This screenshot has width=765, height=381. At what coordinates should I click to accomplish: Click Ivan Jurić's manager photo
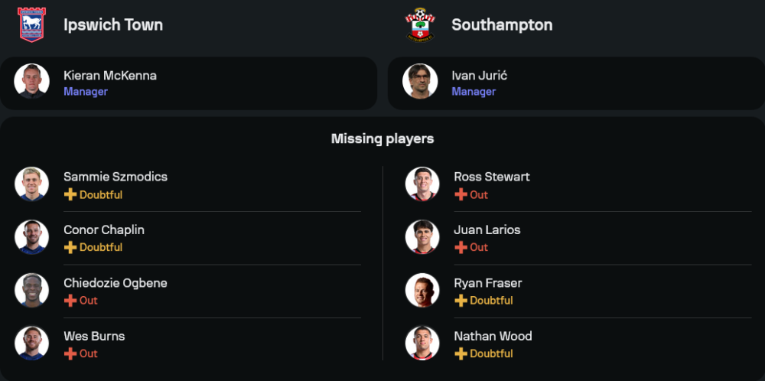(420, 81)
